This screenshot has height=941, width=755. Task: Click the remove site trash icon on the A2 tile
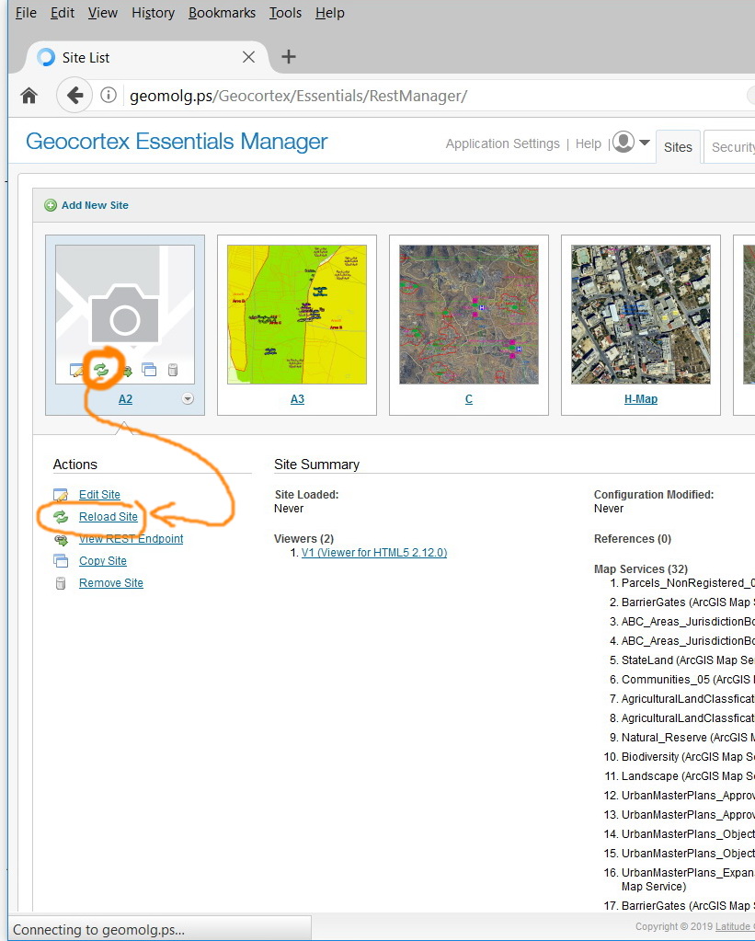[x=173, y=370]
